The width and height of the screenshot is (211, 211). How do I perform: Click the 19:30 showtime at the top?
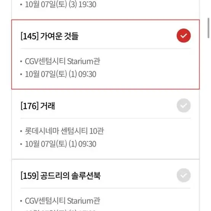click(87, 5)
